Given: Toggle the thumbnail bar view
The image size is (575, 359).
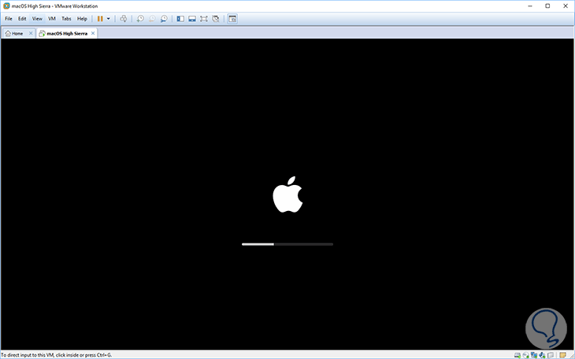Looking at the screenshot, I should [191, 19].
